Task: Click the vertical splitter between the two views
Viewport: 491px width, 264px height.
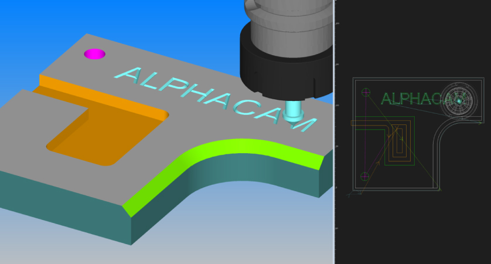Action: (x=334, y=132)
